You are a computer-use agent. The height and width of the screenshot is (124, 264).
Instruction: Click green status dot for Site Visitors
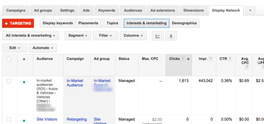click(24, 120)
